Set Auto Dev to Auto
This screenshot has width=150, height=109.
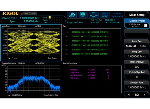142,46
